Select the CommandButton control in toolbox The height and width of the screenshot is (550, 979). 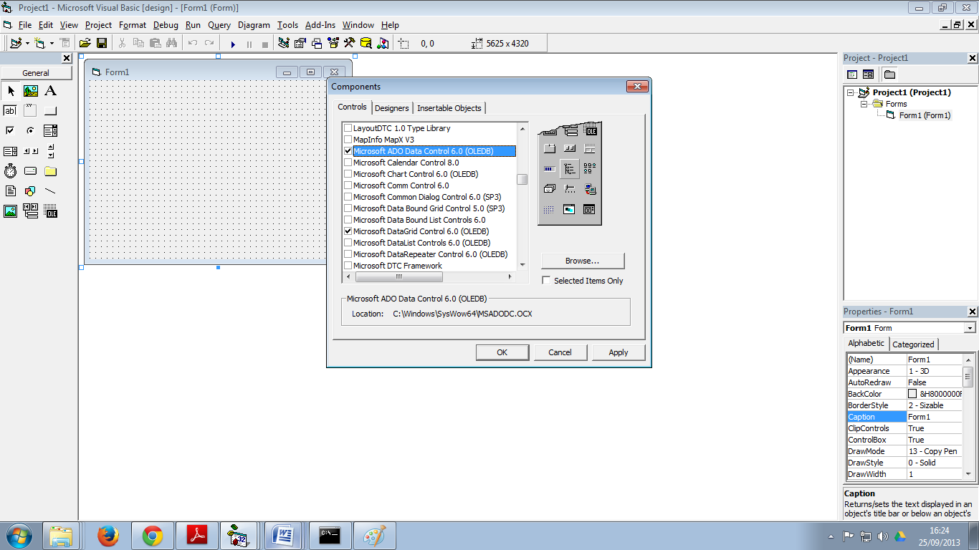[50, 111]
